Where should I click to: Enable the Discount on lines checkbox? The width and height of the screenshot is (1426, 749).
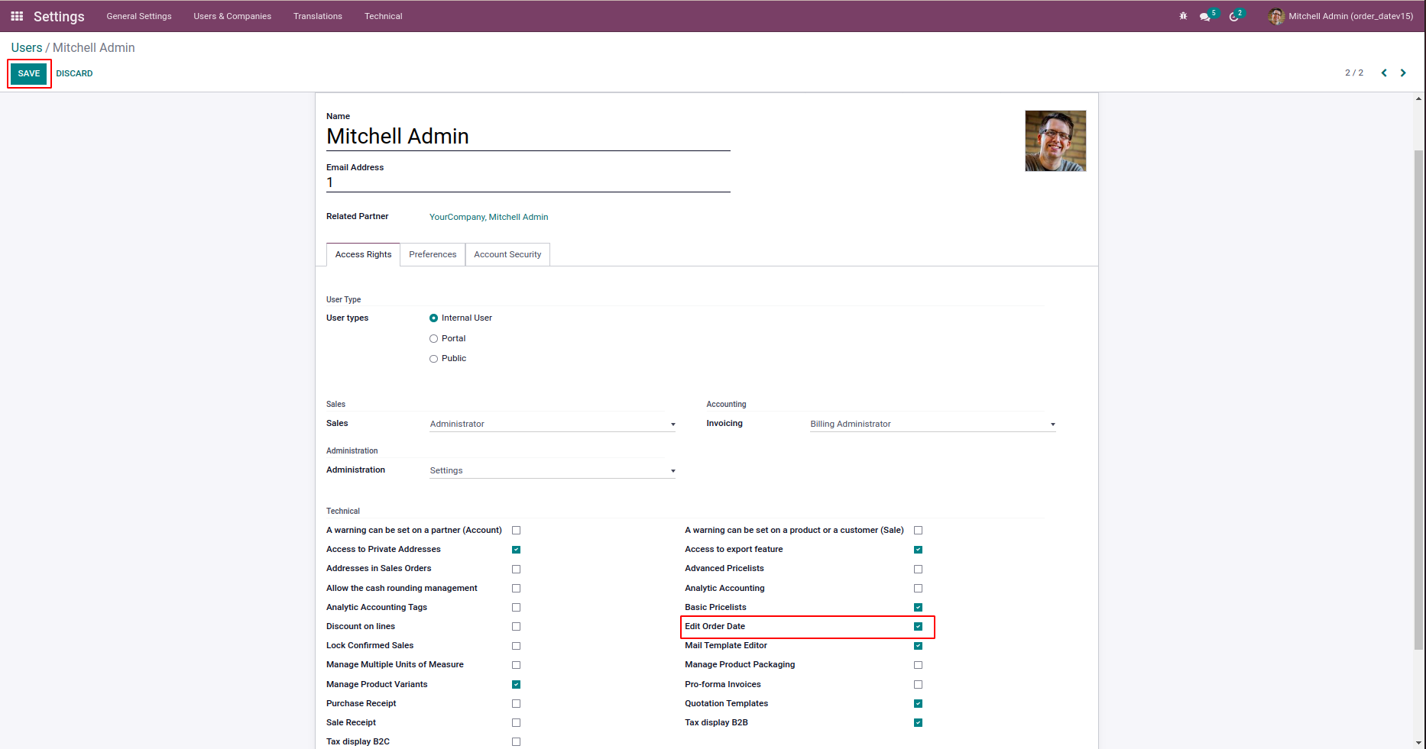517,627
